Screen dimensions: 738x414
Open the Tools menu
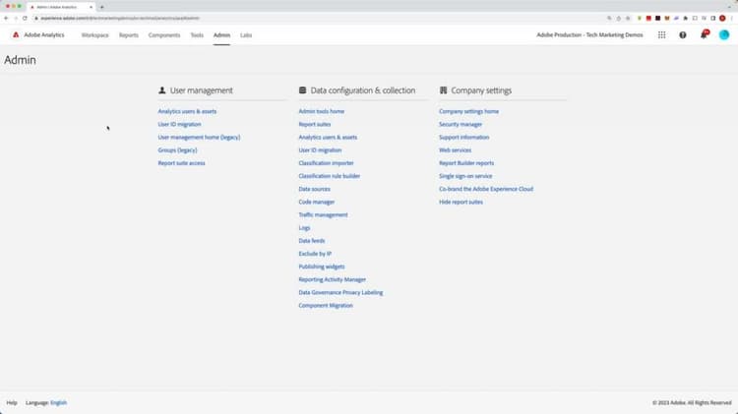pos(197,35)
